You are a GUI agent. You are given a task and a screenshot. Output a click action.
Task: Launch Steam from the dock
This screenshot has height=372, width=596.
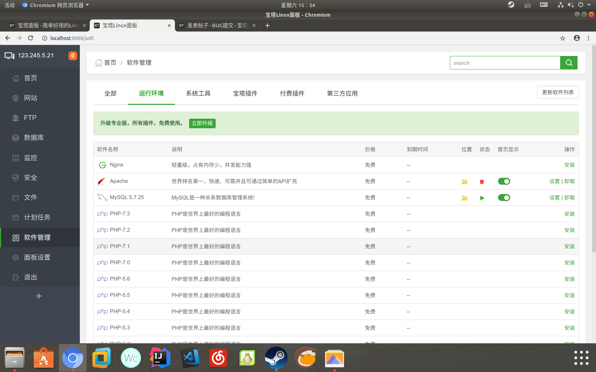276,358
